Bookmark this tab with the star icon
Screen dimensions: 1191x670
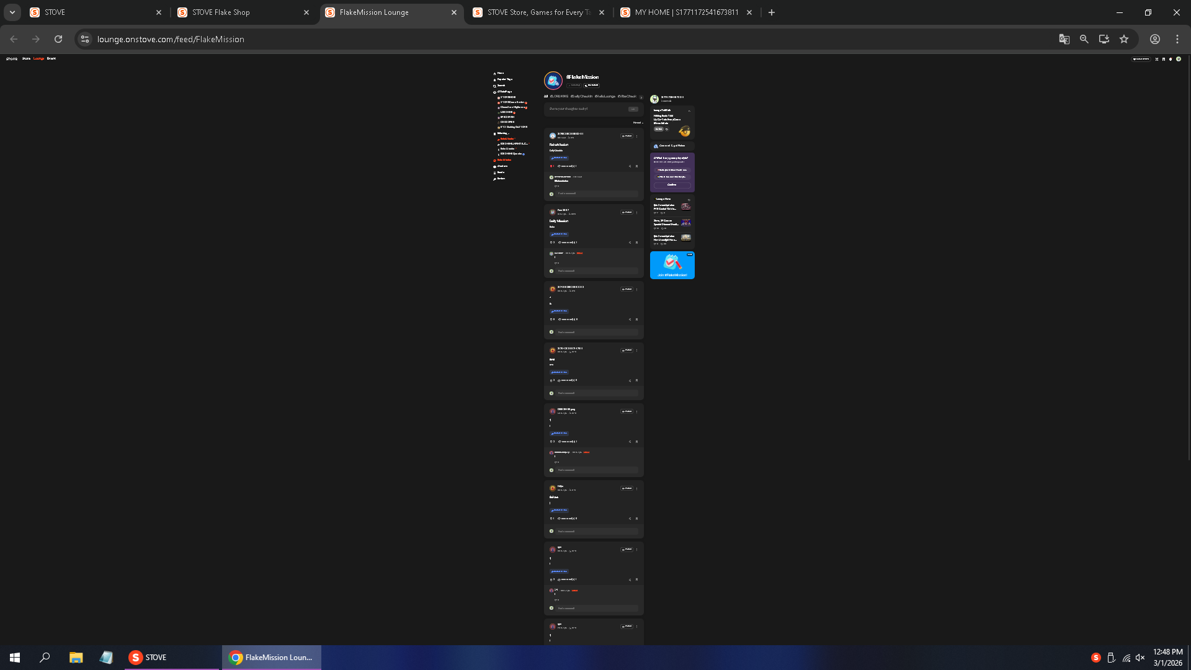click(1123, 39)
